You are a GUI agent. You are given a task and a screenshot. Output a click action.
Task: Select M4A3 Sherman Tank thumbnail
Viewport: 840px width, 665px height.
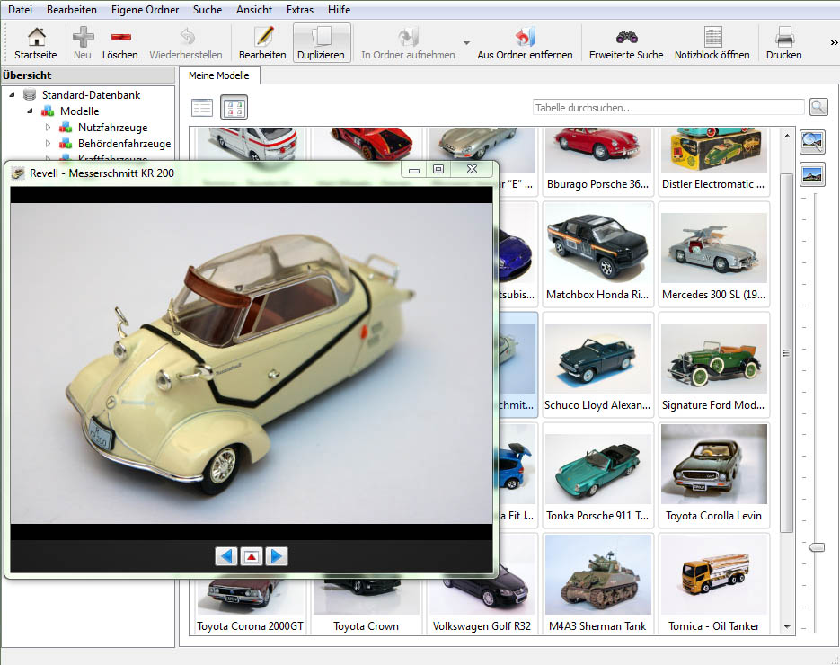point(597,584)
